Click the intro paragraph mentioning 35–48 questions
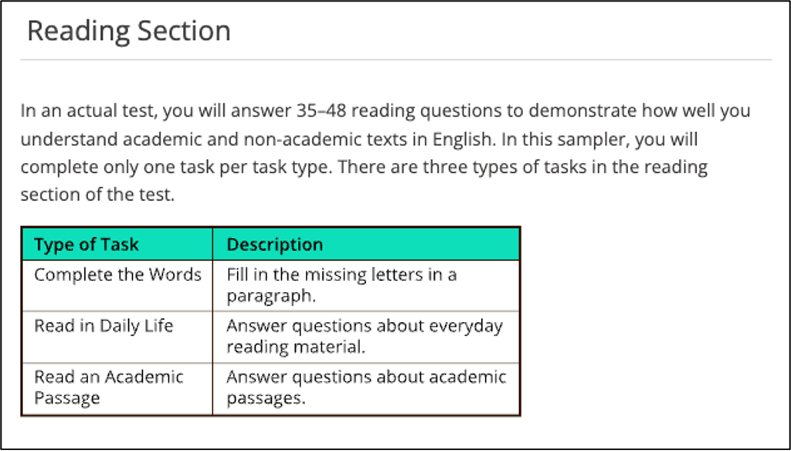Screen dimensions: 791x451 [385, 152]
